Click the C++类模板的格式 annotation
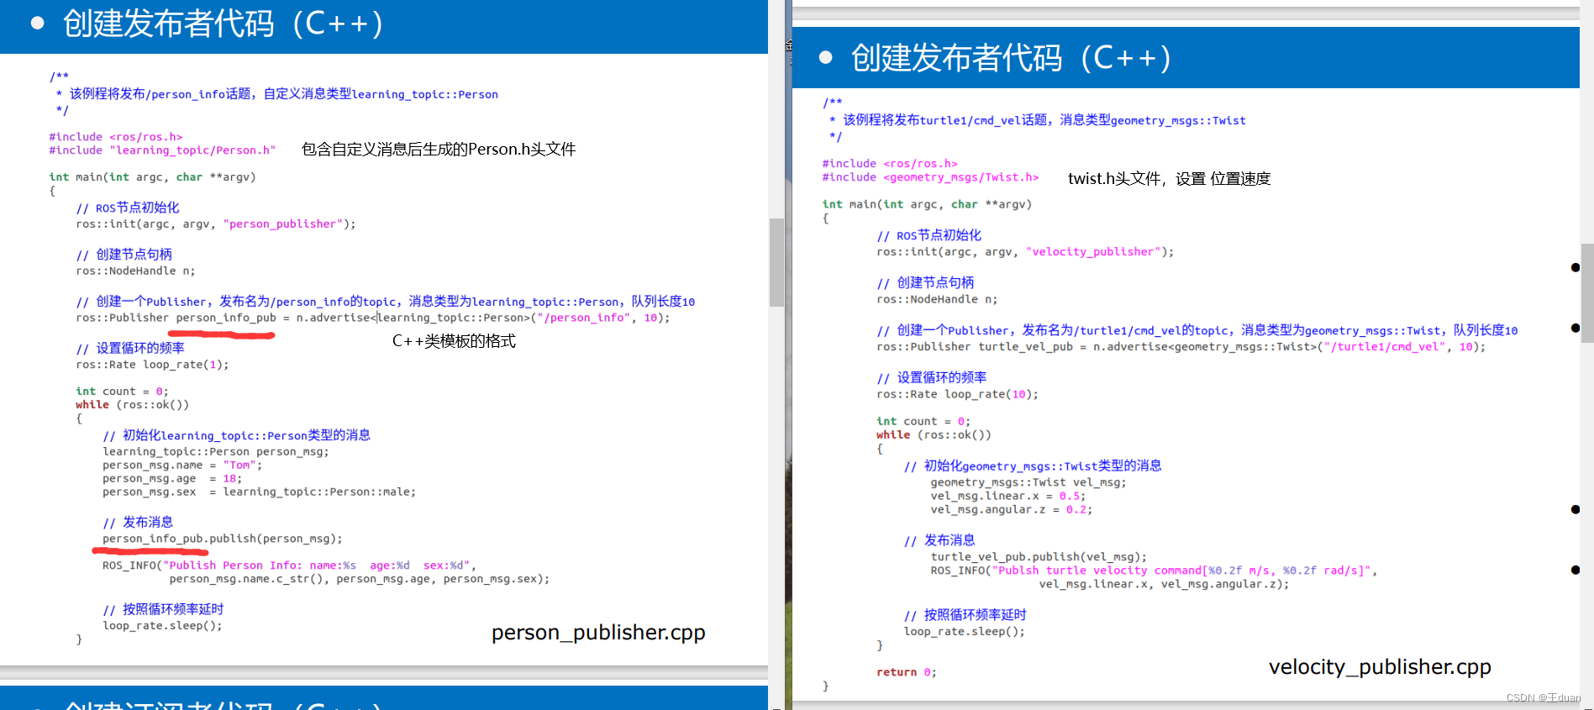Image resolution: width=1594 pixels, height=710 pixels. [x=454, y=341]
